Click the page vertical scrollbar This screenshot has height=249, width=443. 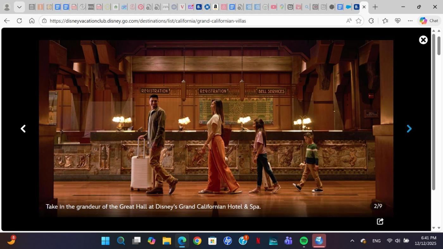439,126
